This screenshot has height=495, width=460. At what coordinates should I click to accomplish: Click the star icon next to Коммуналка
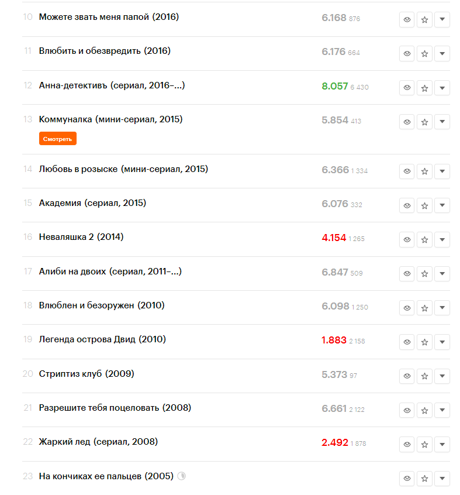click(x=424, y=122)
